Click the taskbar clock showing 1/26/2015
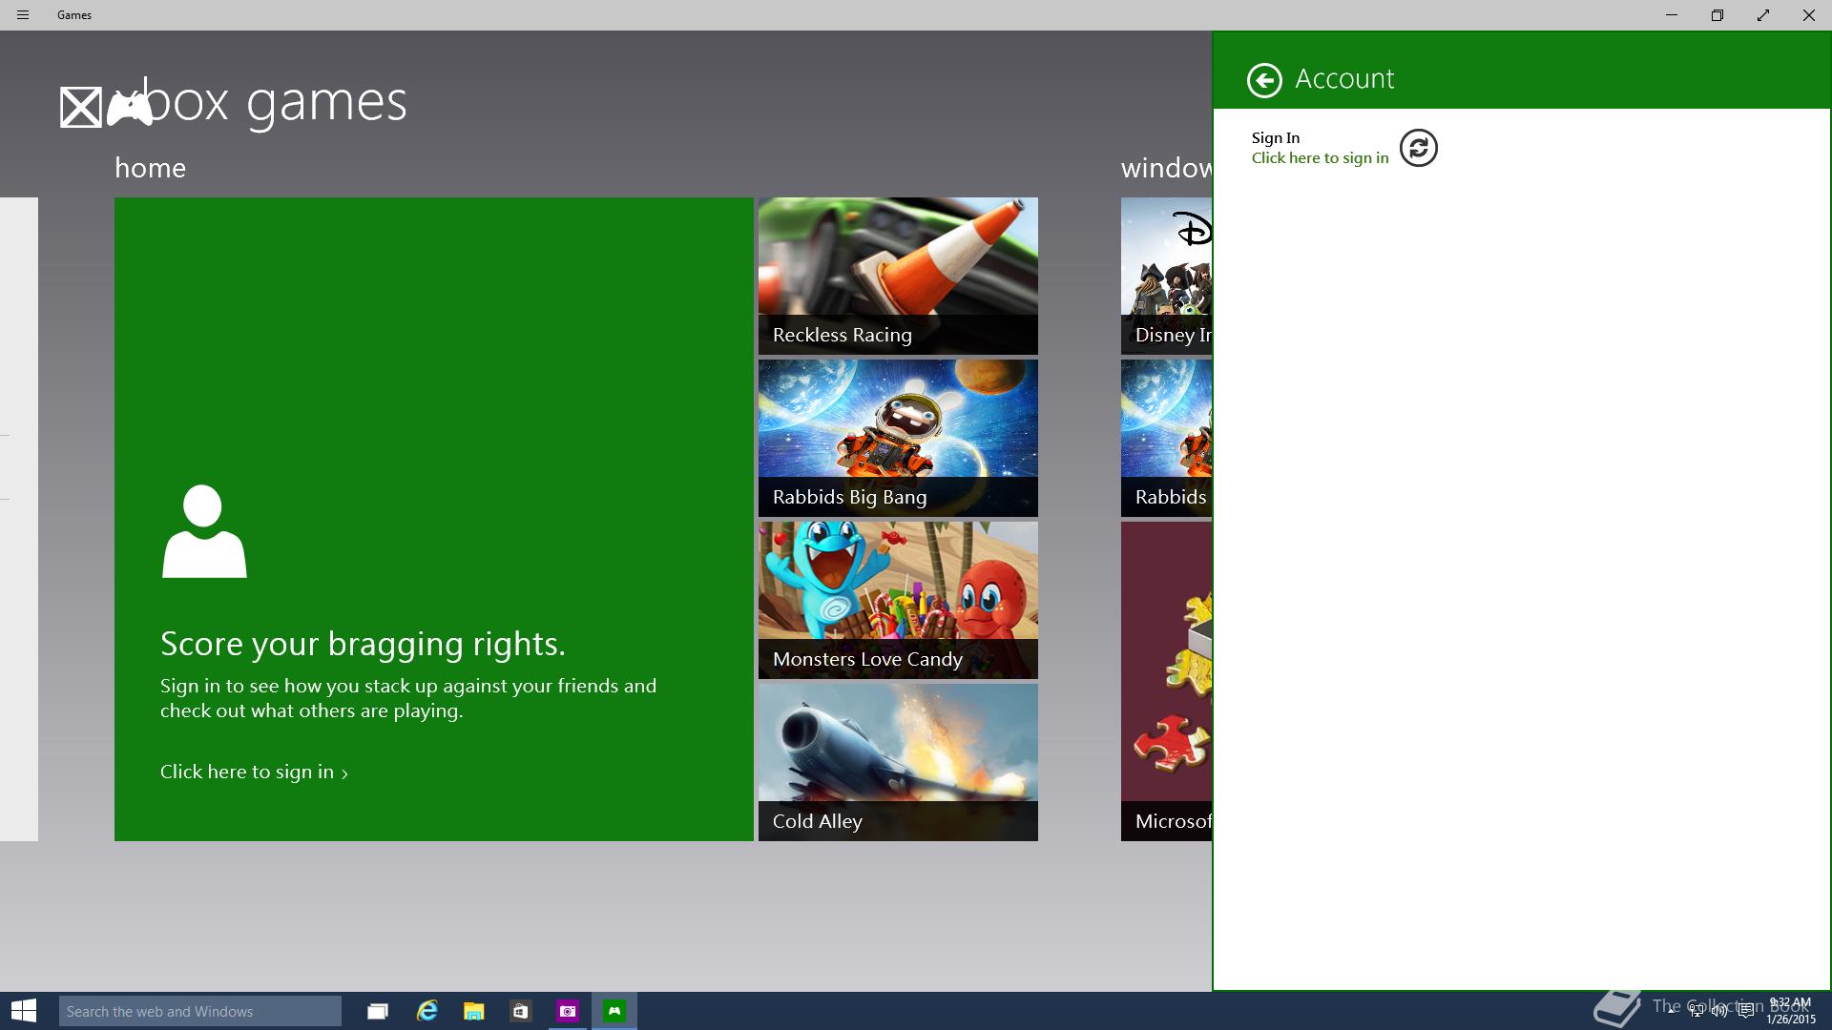 click(1790, 1011)
